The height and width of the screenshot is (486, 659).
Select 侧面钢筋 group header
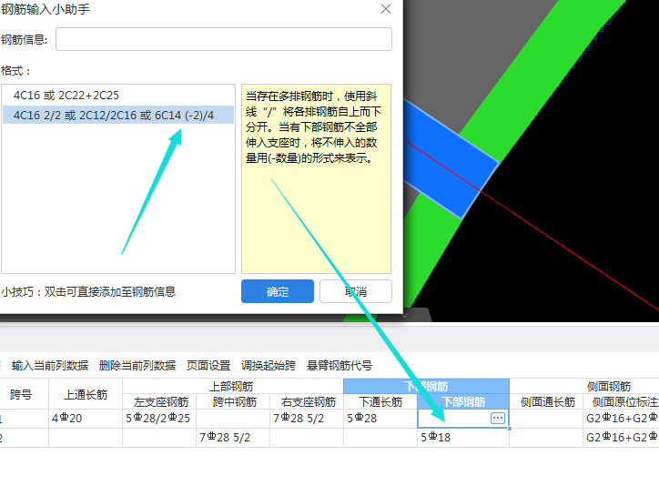pyautogui.click(x=609, y=387)
